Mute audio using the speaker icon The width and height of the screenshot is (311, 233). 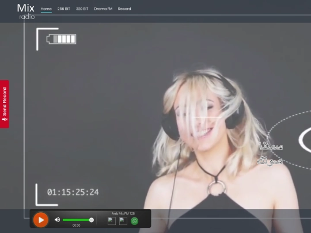click(58, 220)
